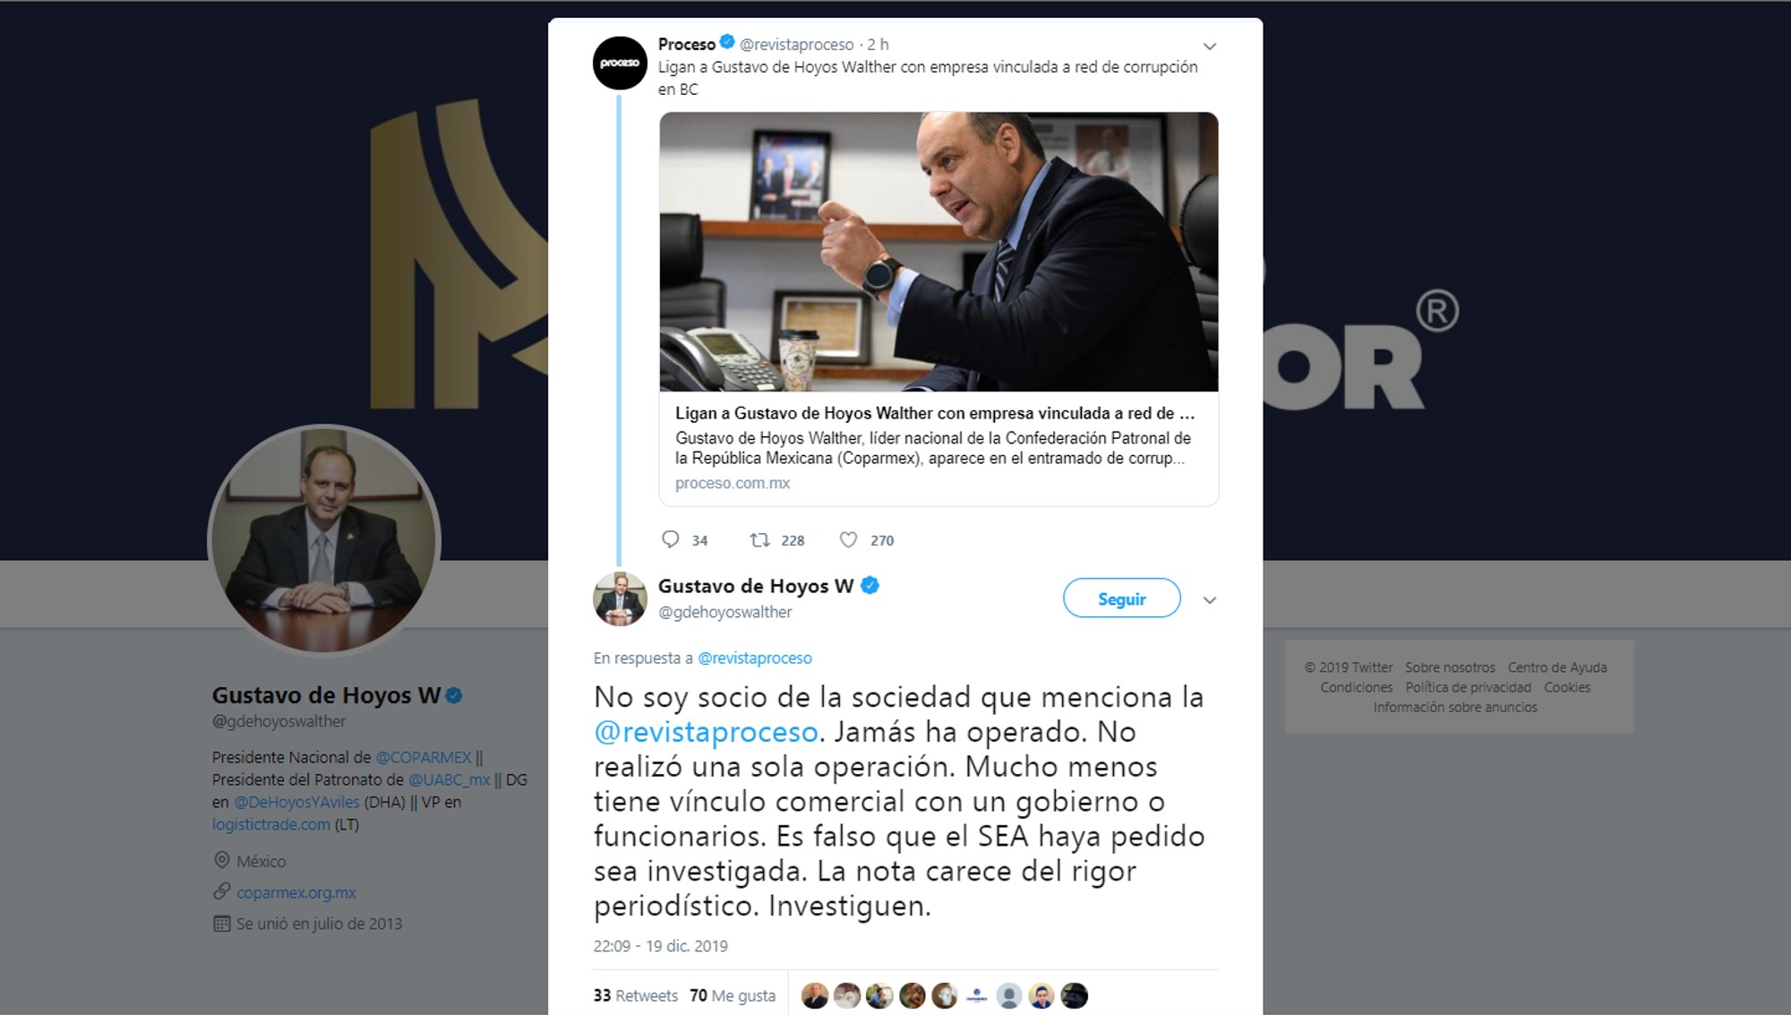
Task: Open the @revistaproceso mention in reply text
Action: pyautogui.click(x=706, y=732)
